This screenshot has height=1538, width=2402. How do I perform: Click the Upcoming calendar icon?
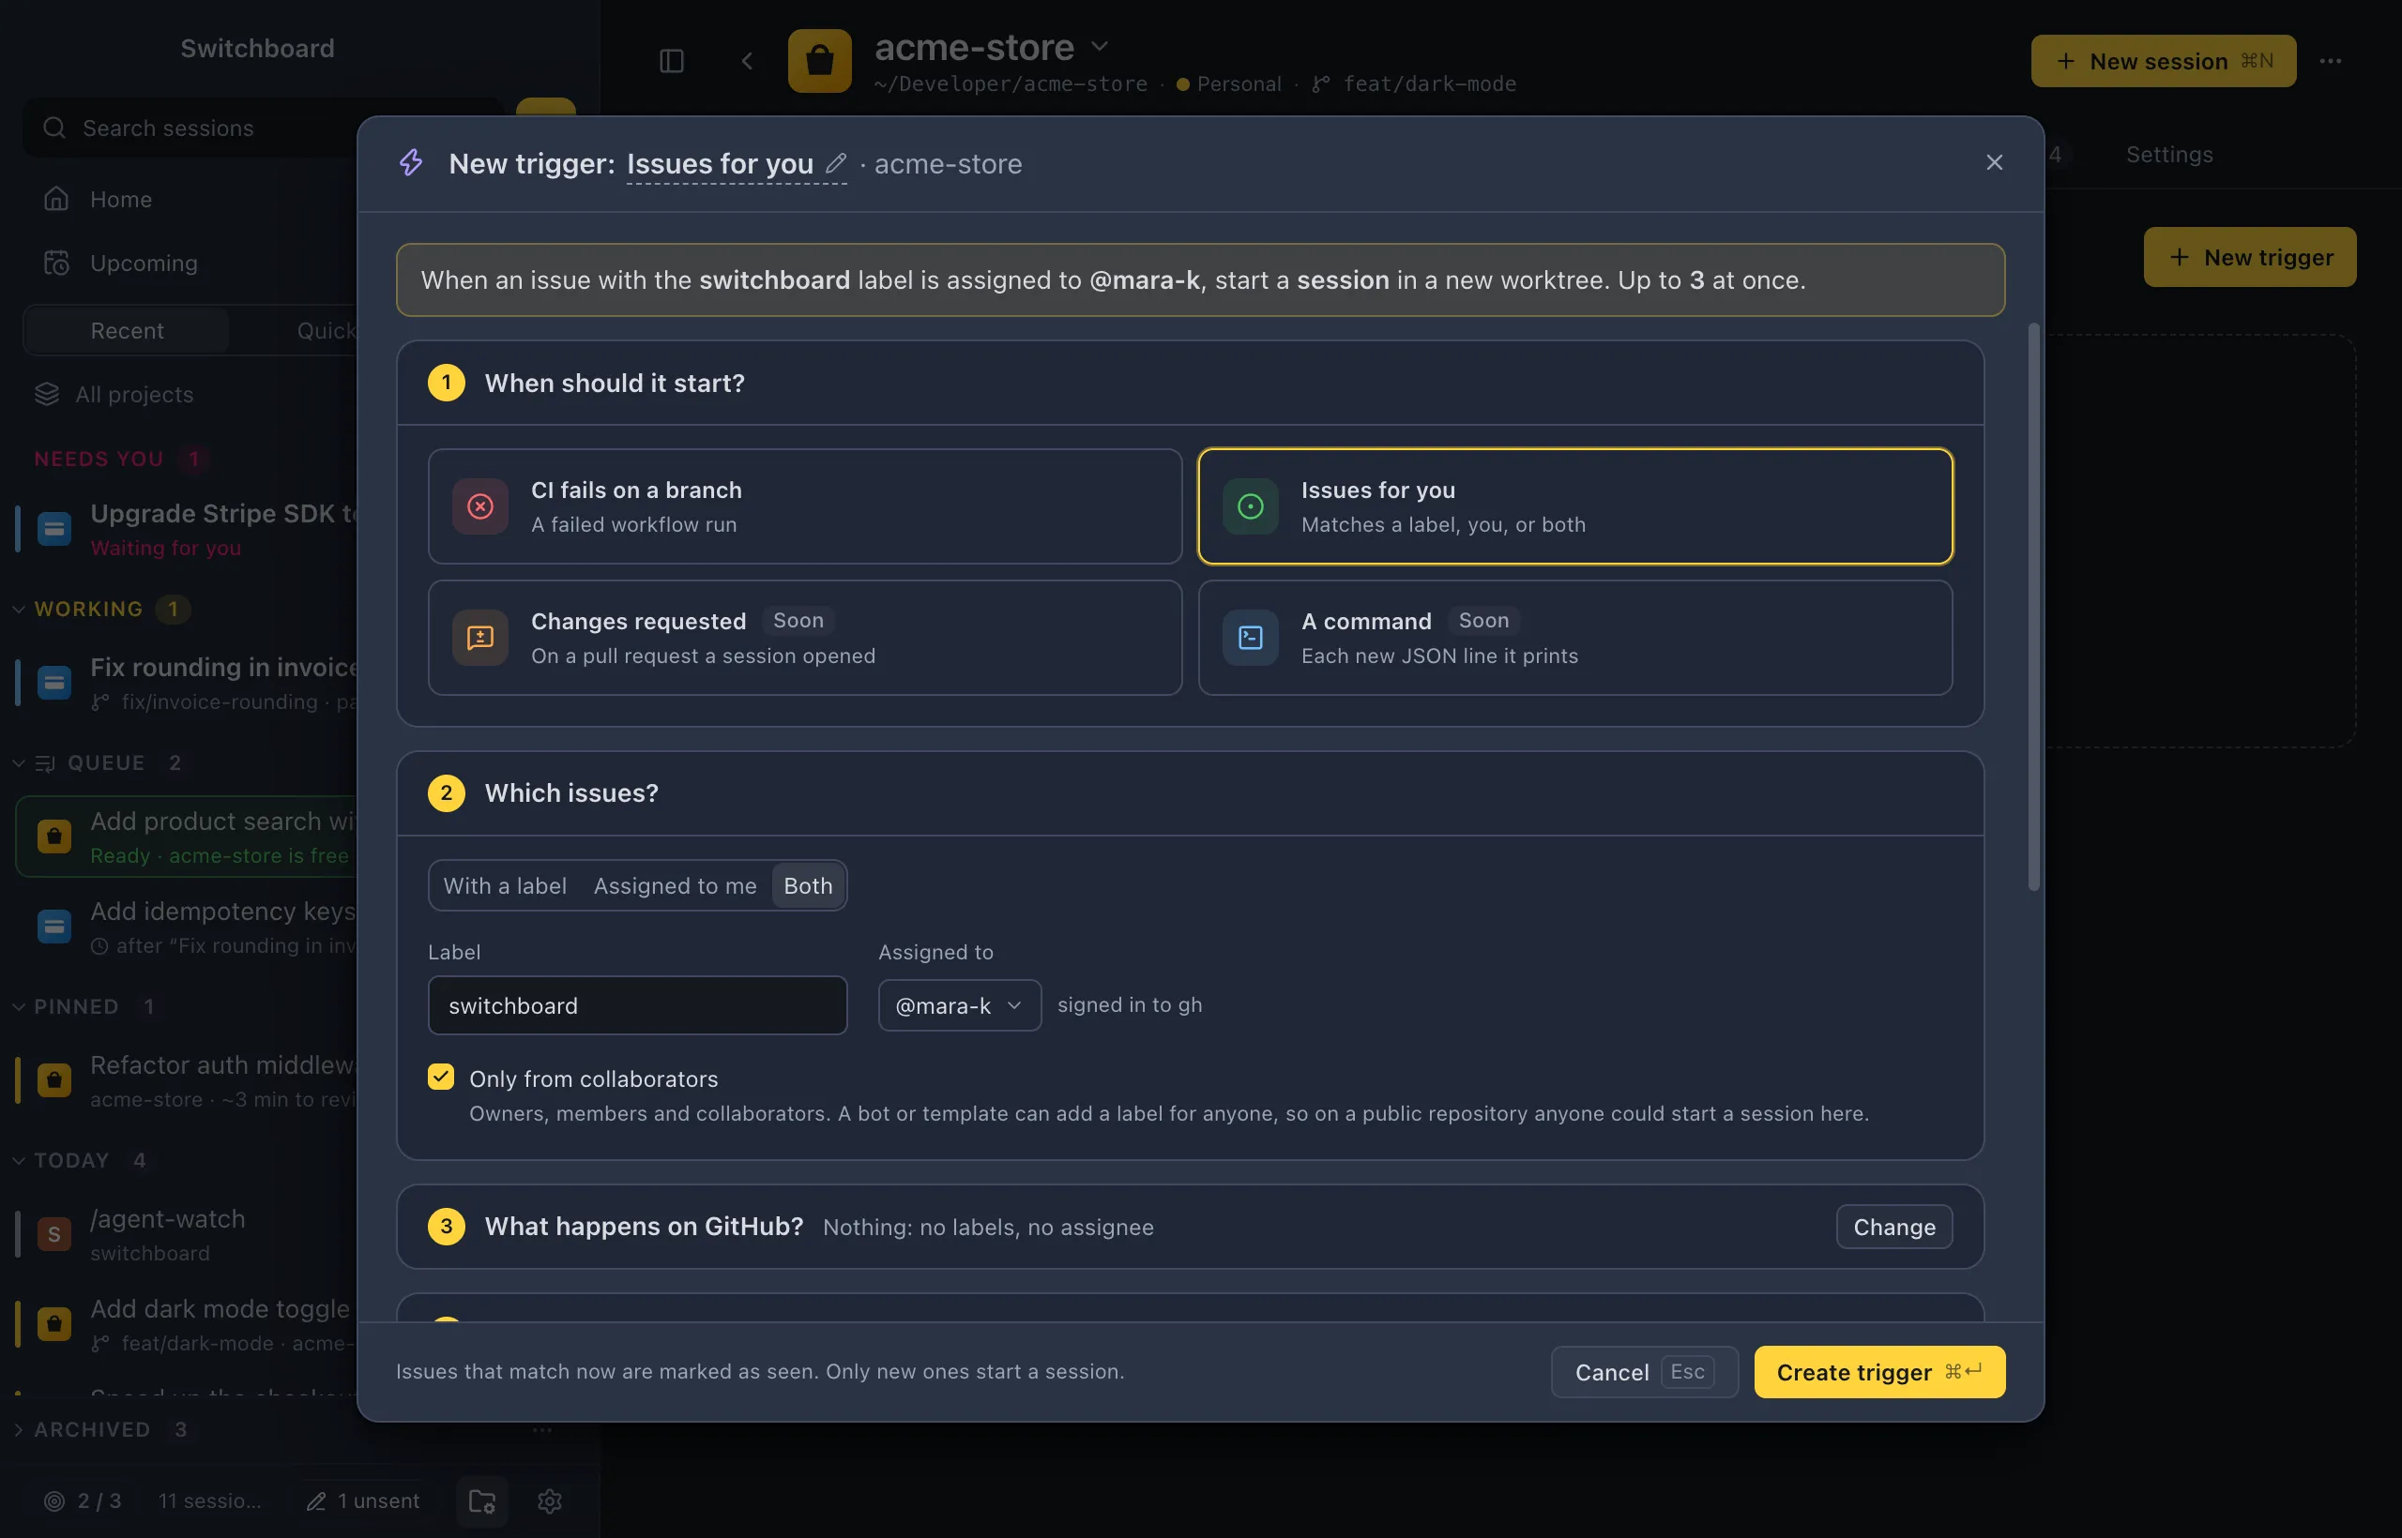coord(56,263)
